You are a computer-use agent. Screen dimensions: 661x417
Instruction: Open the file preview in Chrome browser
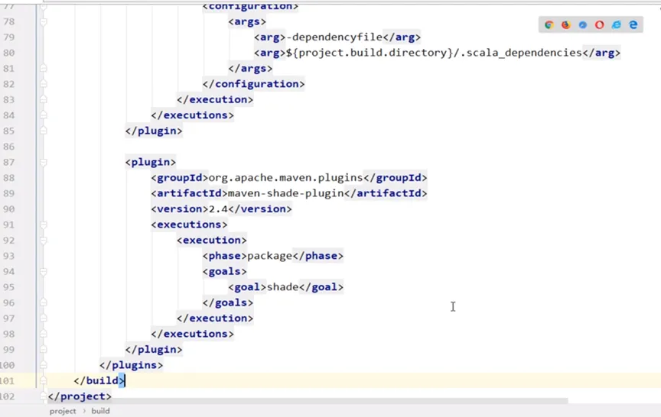coord(549,25)
